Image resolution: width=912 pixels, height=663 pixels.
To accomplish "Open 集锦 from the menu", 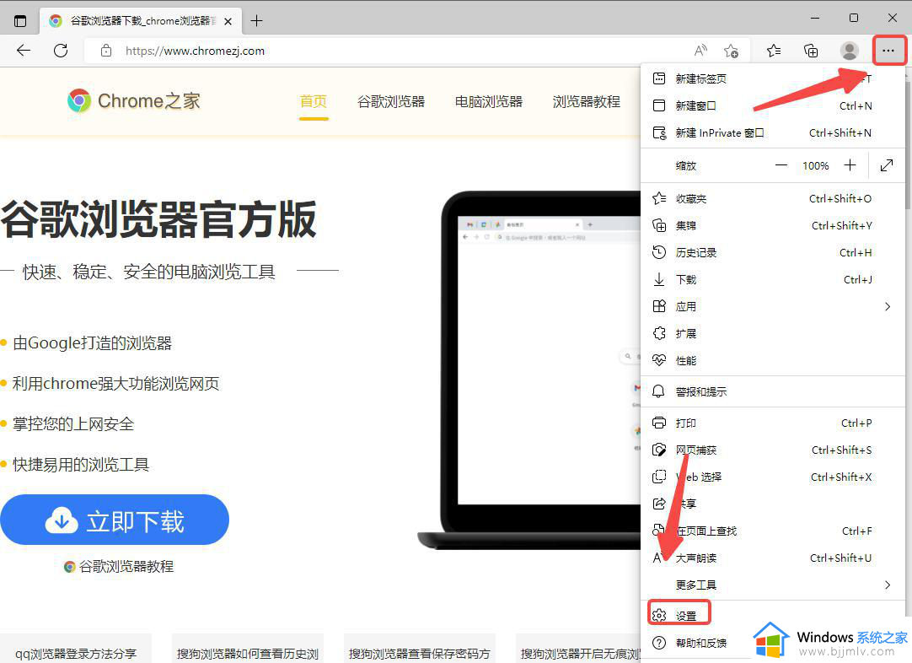I will pos(772,225).
